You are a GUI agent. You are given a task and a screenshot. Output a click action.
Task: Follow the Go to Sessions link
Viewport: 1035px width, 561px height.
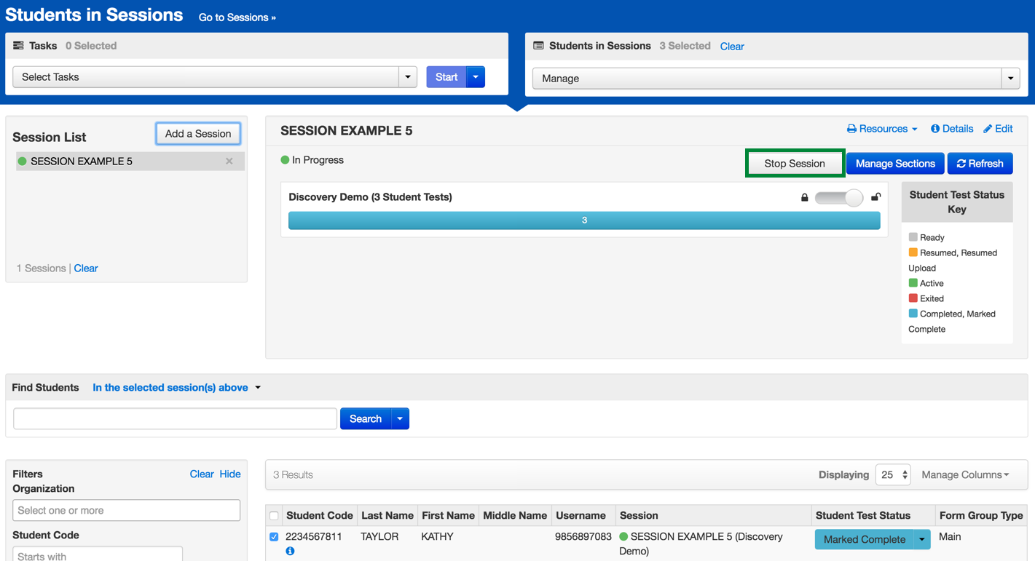pyautogui.click(x=237, y=17)
